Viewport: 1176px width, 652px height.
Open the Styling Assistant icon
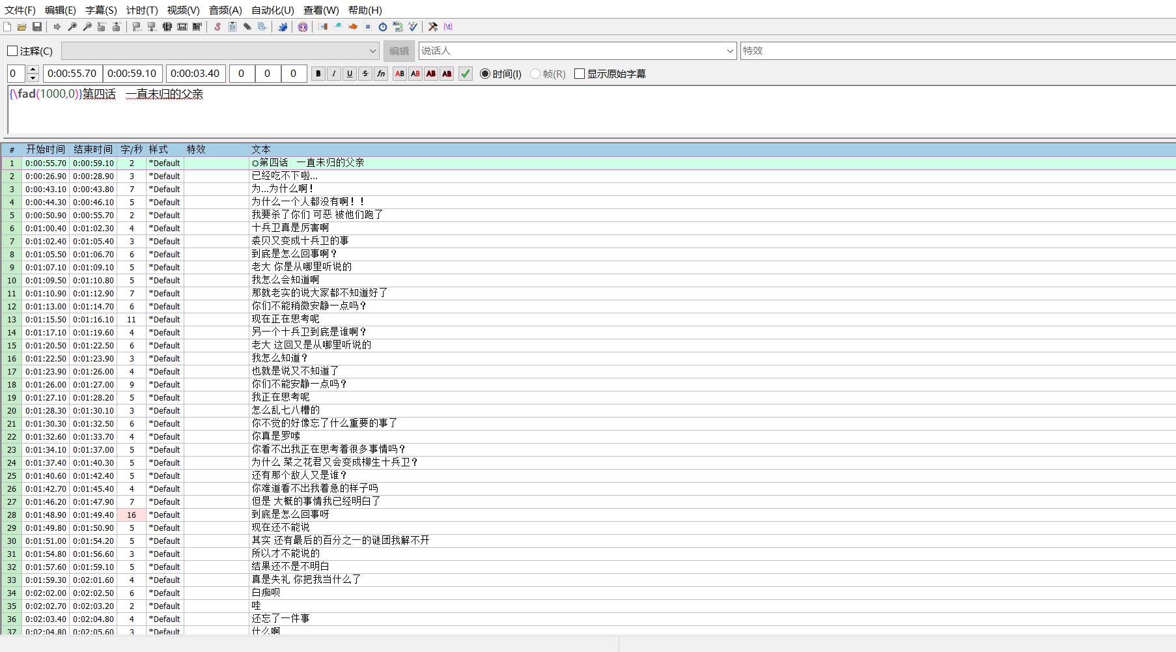[338, 27]
